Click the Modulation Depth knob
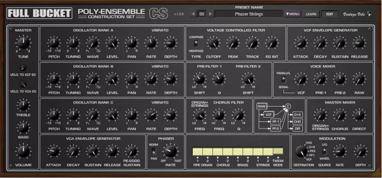Image resolution: width=382 pixels, height=178 pixels. [360, 151]
